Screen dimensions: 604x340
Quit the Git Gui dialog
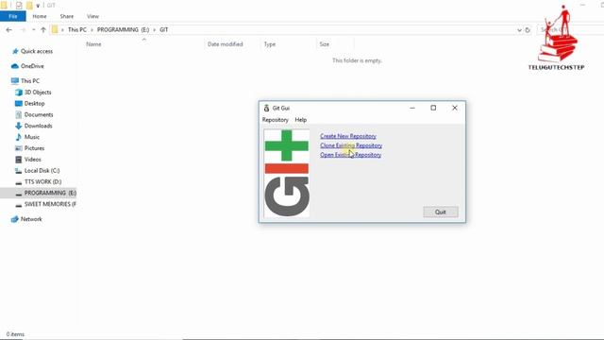pos(441,212)
